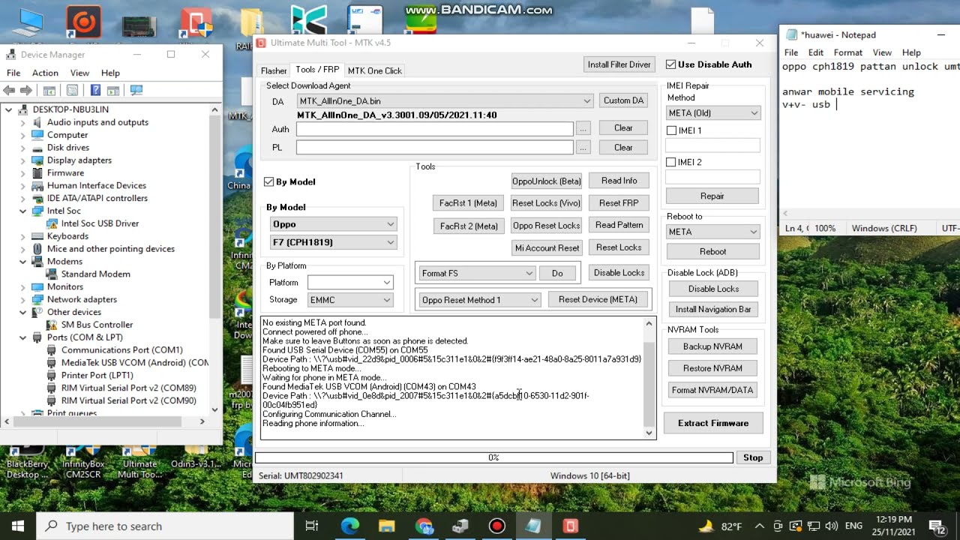Viewport: 960px width, 540px height.
Task: Select the Ultimate Multi Tool desktop shortcut
Action: pos(139,460)
